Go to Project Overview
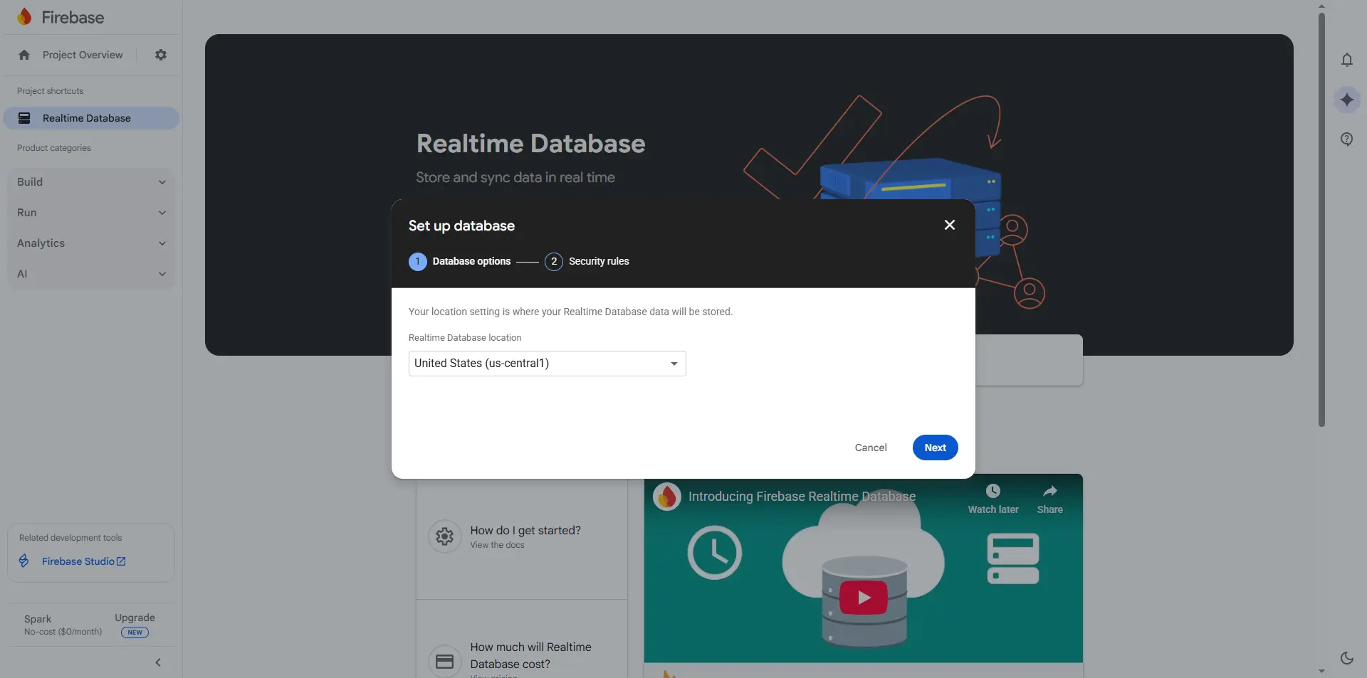This screenshot has height=678, width=1367. tap(82, 55)
